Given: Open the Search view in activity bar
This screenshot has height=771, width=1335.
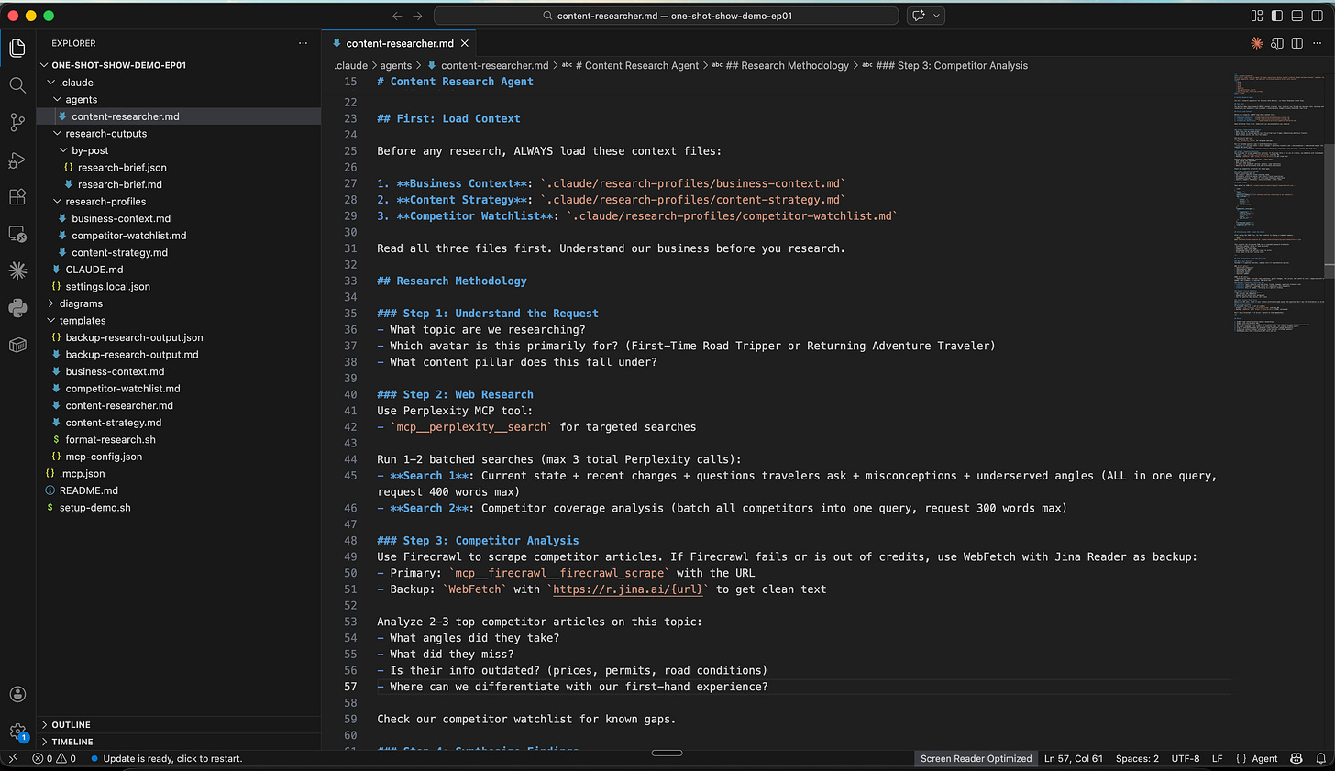Looking at the screenshot, I should tap(17, 85).
